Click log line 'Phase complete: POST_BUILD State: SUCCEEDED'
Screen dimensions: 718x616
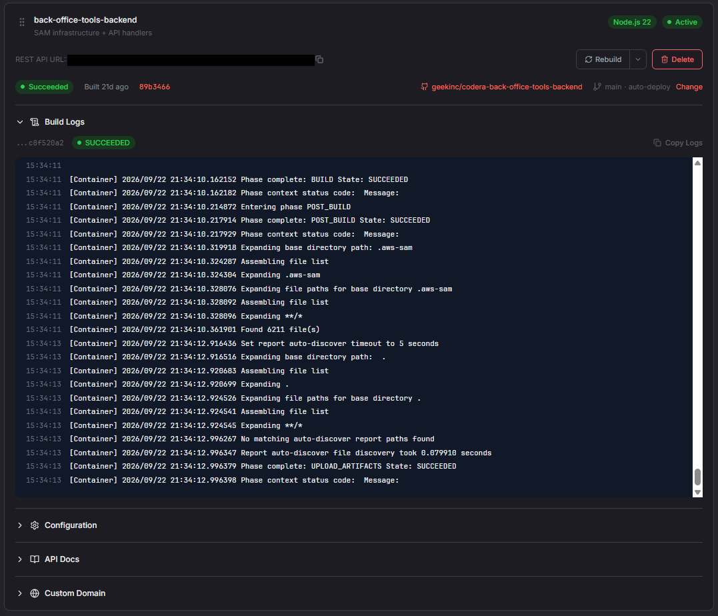[x=335, y=220]
